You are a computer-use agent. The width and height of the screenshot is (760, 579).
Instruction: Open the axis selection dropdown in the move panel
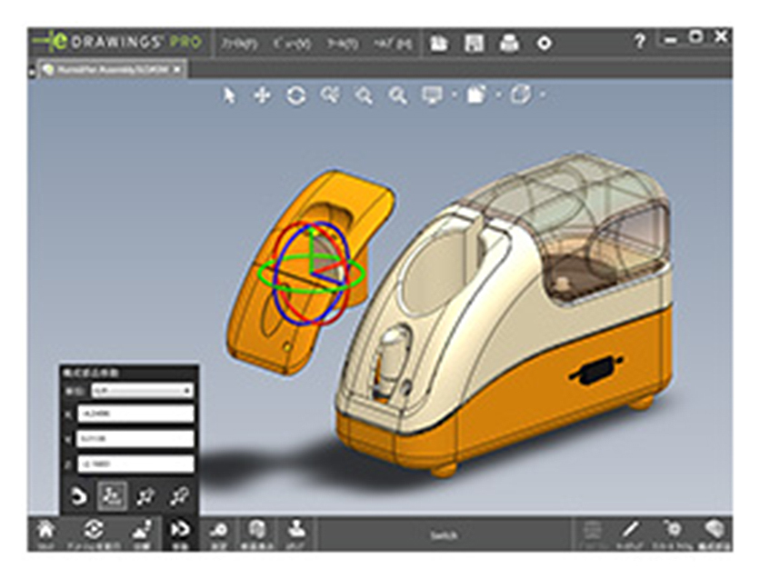click(x=187, y=391)
